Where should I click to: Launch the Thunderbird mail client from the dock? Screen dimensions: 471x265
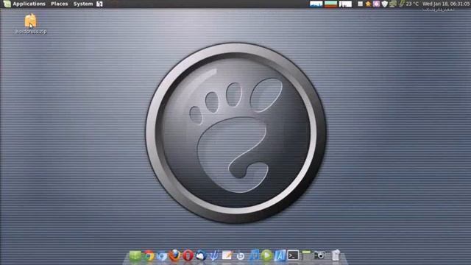201,255
